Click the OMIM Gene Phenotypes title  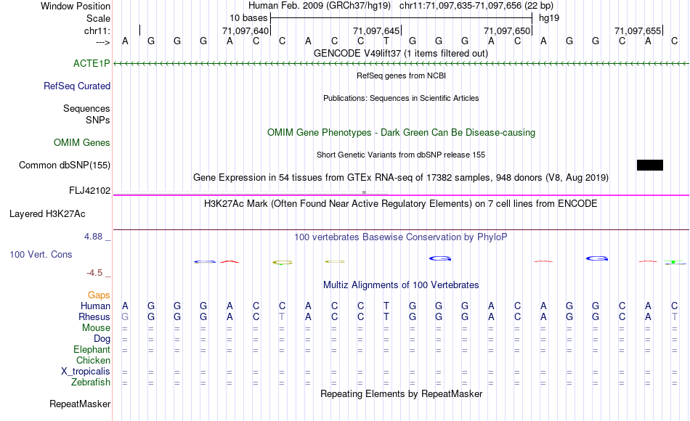[x=401, y=132]
